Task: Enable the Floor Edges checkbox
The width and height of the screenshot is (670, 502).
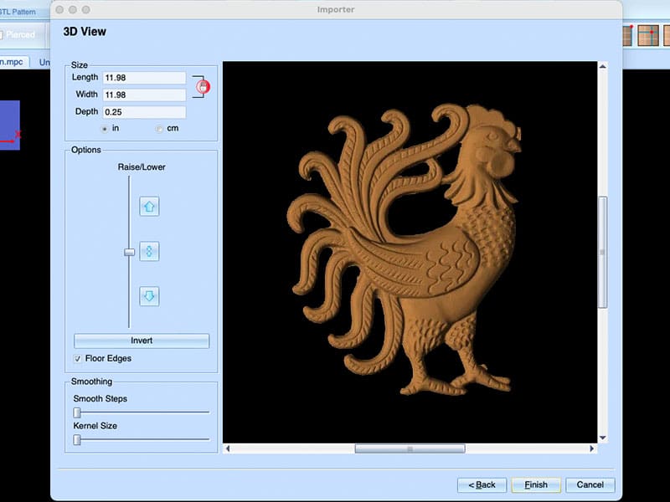Action: coord(79,358)
